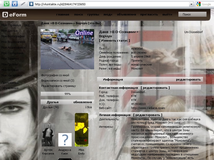Screen dimensions: 214x160
Task: Click the green browser refresh icon
Action: [x=6, y=4]
